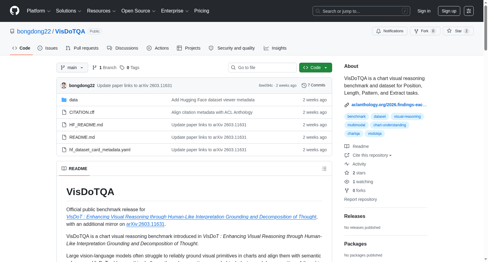The width and height of the screenshot is (488, 262).
Task: Click the bell icon in Notifications
Action: [x=379, y=31]
